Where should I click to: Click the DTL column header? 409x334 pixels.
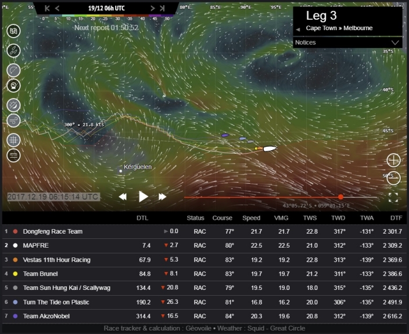tap(142, 218)
